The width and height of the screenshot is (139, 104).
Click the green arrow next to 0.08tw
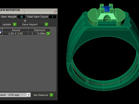pyautogui.click(x=49, y=34)
